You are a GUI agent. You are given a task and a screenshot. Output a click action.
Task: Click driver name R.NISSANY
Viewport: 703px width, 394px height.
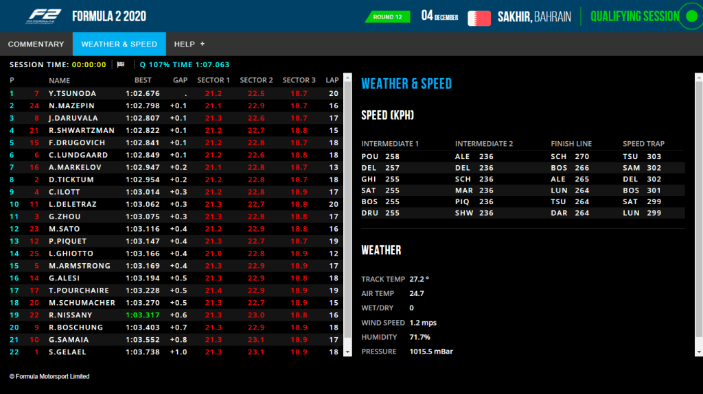(71, 315)
